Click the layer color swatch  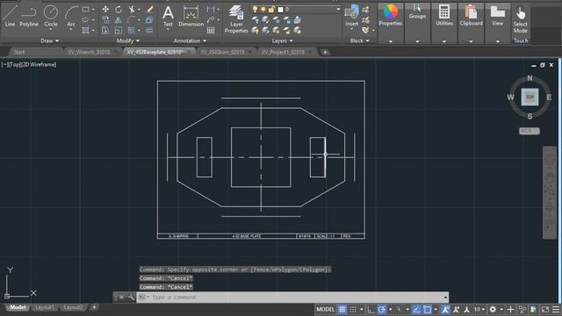tap(281, 9)
